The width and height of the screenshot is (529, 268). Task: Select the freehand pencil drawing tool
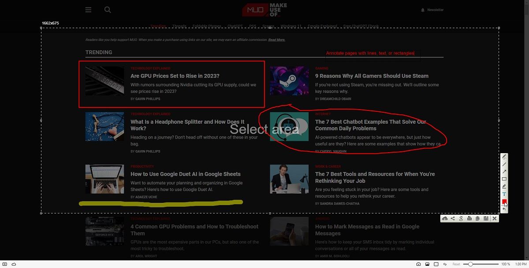504,157
